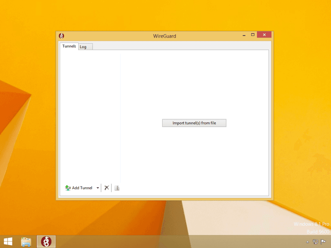Expand the hidden tray icons arrow
Screen dimensions: 331x248
tap(307, 242)
